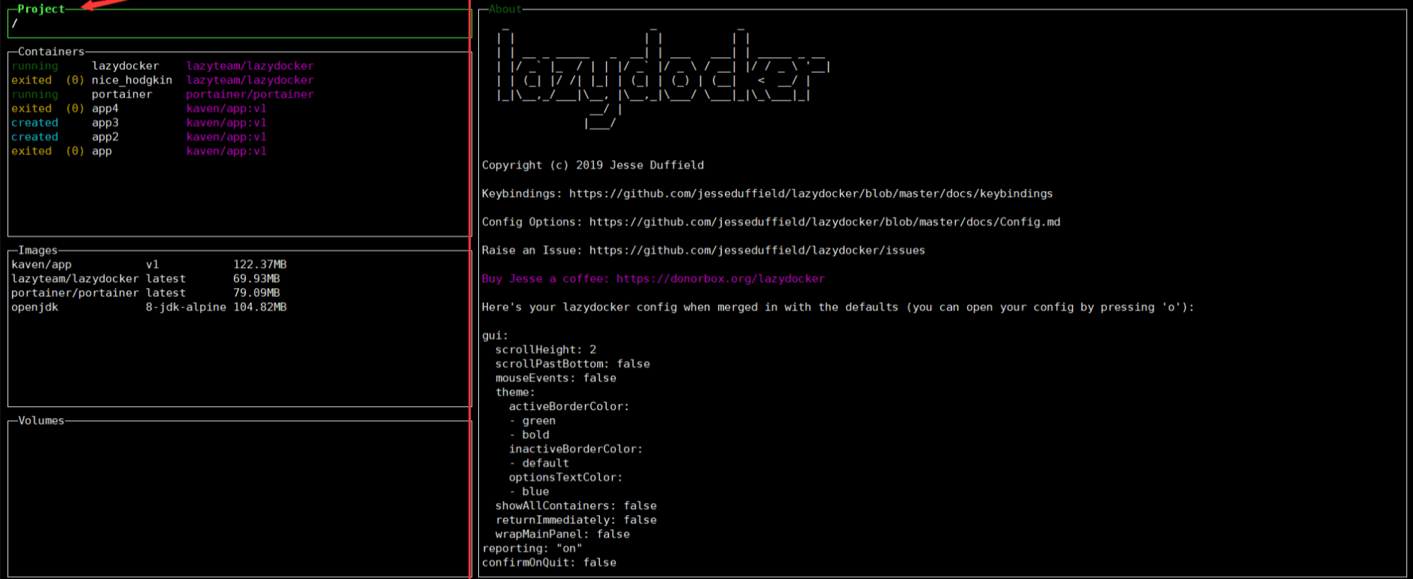The height and width of the screenshot is (579, 1413).
Task: Select the Containers panel title
Action: (x=51, y=52)
